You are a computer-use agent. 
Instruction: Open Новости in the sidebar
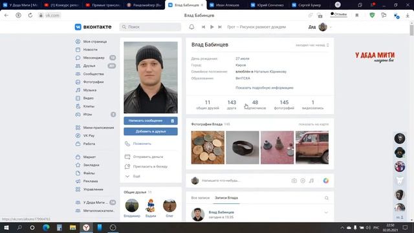pos(91,50)
